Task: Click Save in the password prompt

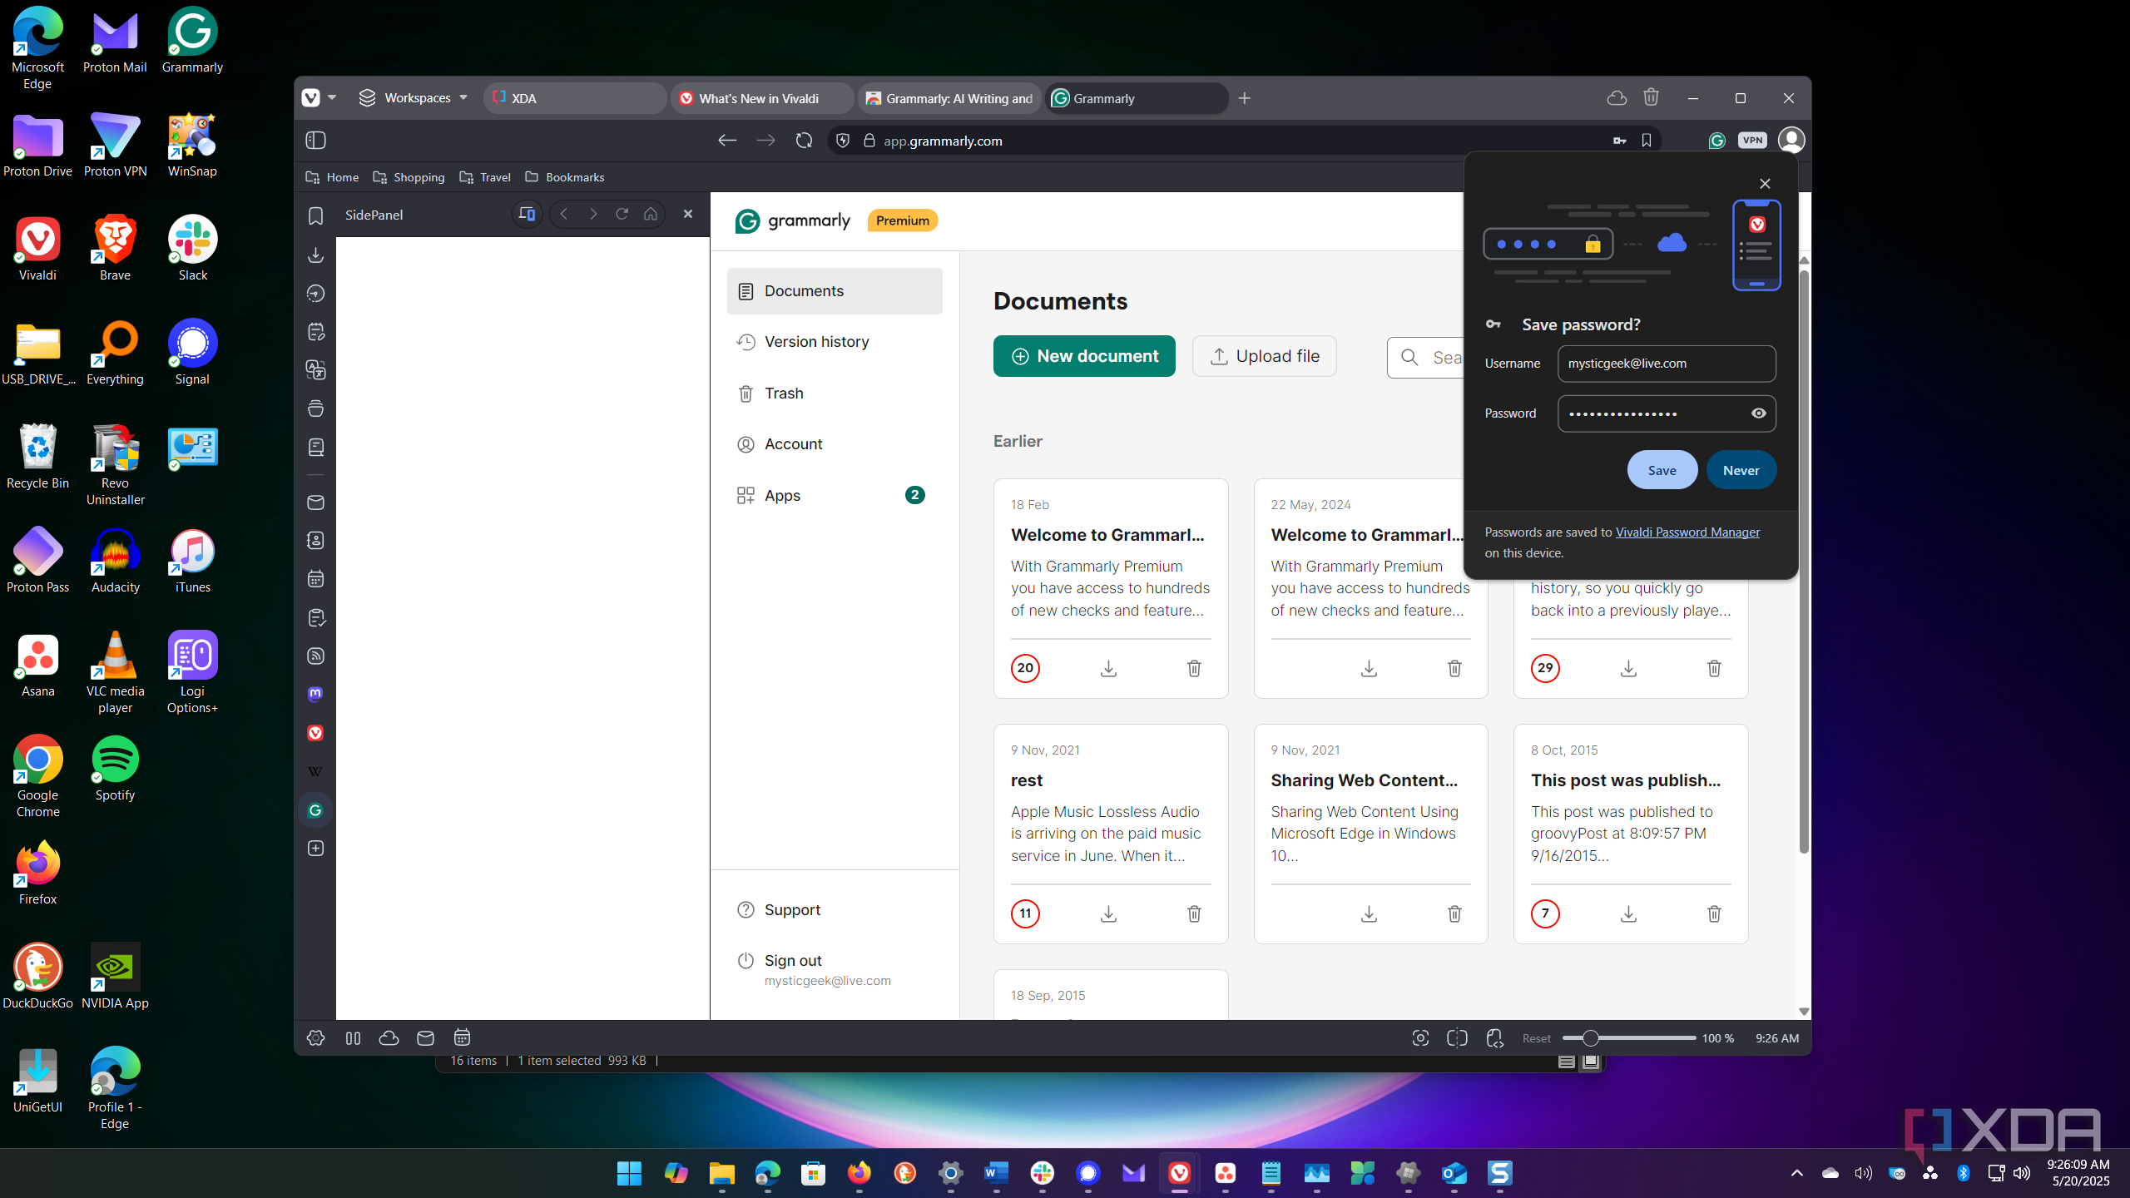Action: pos(1662,470)
